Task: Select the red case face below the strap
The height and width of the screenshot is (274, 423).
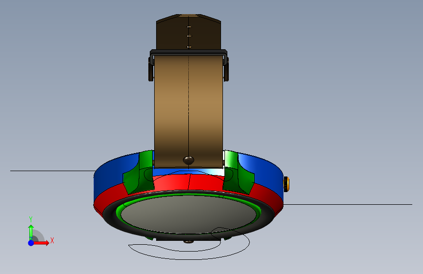Action: [189, 182]
